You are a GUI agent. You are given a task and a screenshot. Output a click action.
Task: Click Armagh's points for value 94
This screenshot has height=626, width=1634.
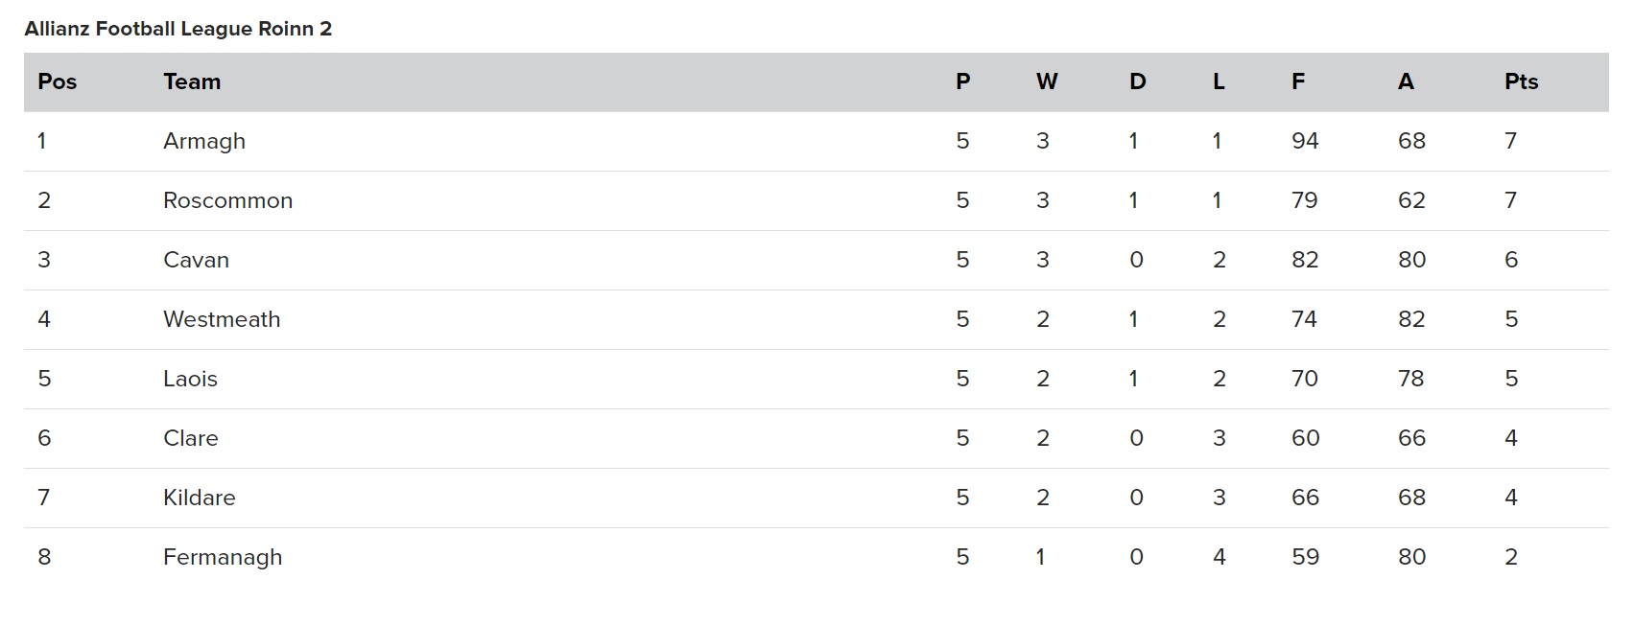(x=1305, y=141)
